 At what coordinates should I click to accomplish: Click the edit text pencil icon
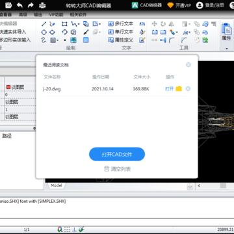142,40
